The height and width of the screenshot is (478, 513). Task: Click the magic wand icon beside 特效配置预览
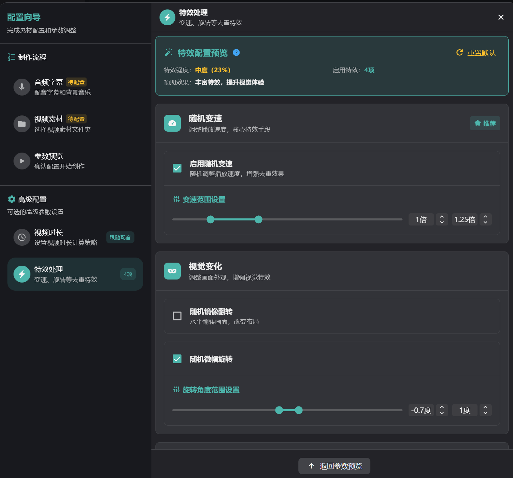169,53
